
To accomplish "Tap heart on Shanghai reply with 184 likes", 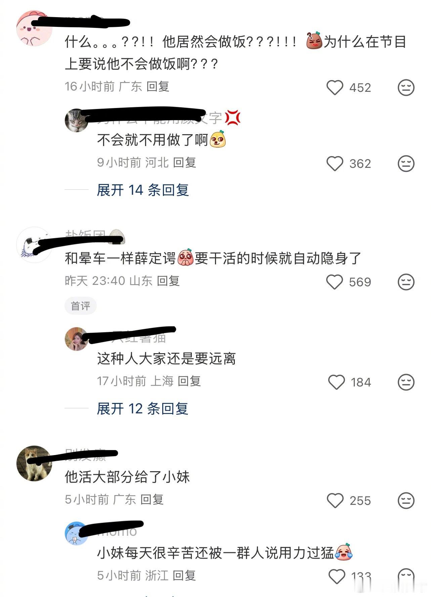I will pyautogui.click(x=336, y=382).
